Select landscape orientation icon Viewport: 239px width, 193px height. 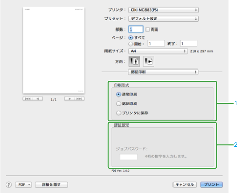149,61
